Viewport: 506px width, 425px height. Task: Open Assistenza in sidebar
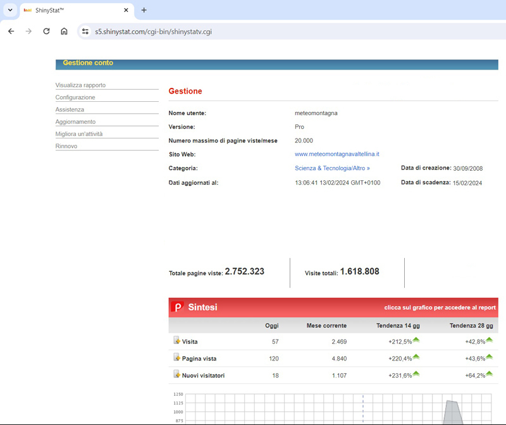tap(70, 109)
